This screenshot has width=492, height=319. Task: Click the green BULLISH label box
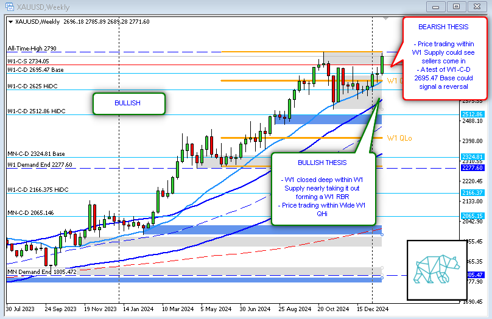(128, 103)
